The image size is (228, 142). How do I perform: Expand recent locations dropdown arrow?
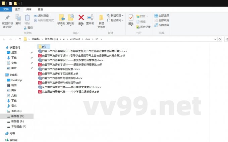[x=15, y=39]
